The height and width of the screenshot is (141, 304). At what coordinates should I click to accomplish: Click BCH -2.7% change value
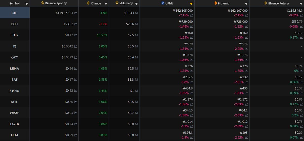[103, 24]
